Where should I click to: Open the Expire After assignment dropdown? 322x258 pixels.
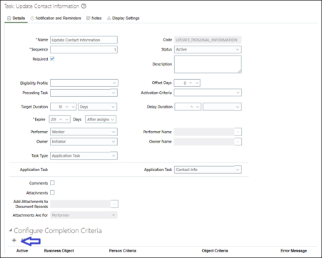101,119
